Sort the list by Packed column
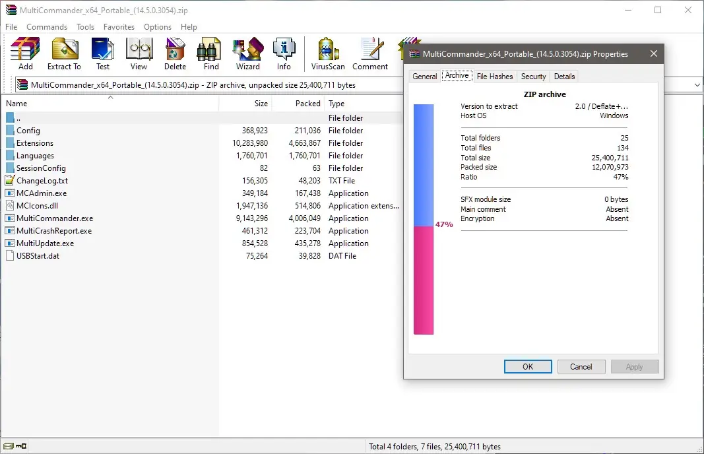This screenshot has height=454, width=704. click(x=298, y=104)
